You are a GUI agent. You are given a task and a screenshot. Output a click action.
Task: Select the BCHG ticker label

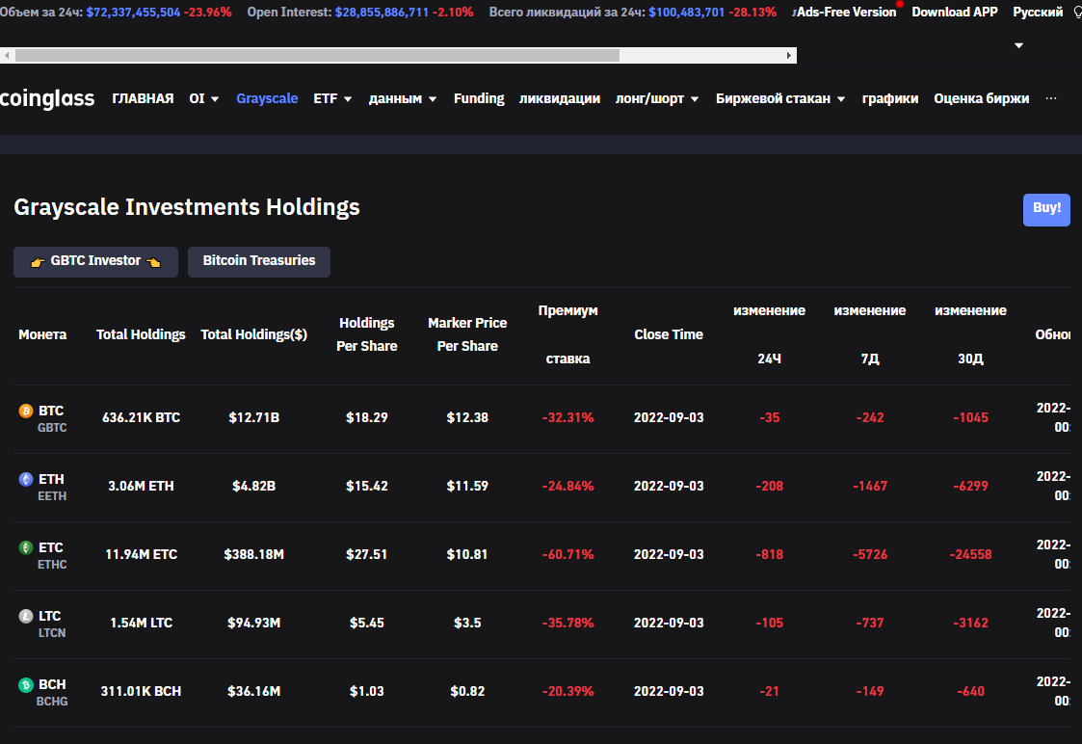click(52, 702)
